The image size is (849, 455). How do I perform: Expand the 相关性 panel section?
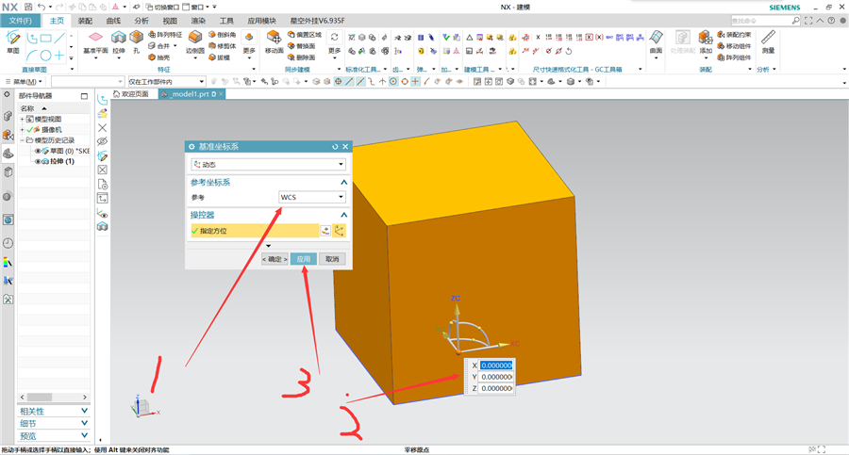tap(53, 411)
